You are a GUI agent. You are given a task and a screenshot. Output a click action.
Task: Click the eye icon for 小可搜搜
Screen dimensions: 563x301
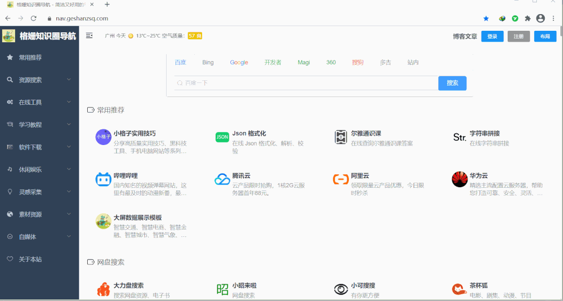341,289
